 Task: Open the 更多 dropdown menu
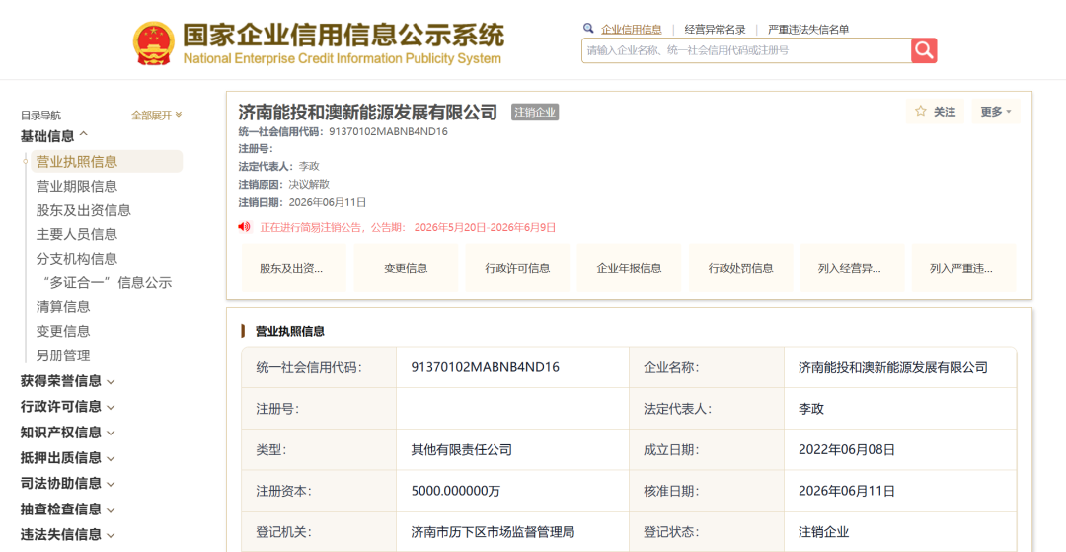(x=996, y=112)
